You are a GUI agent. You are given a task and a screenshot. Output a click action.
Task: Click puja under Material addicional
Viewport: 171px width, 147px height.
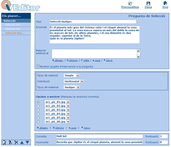(x=96, y=60)
